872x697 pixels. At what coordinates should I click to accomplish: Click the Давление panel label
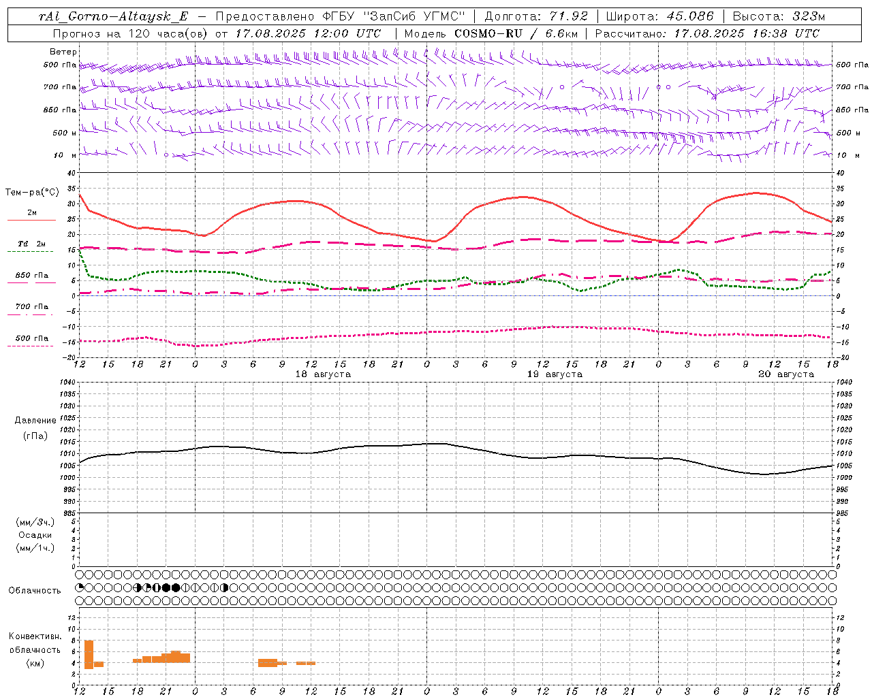[x=35, y=421]
